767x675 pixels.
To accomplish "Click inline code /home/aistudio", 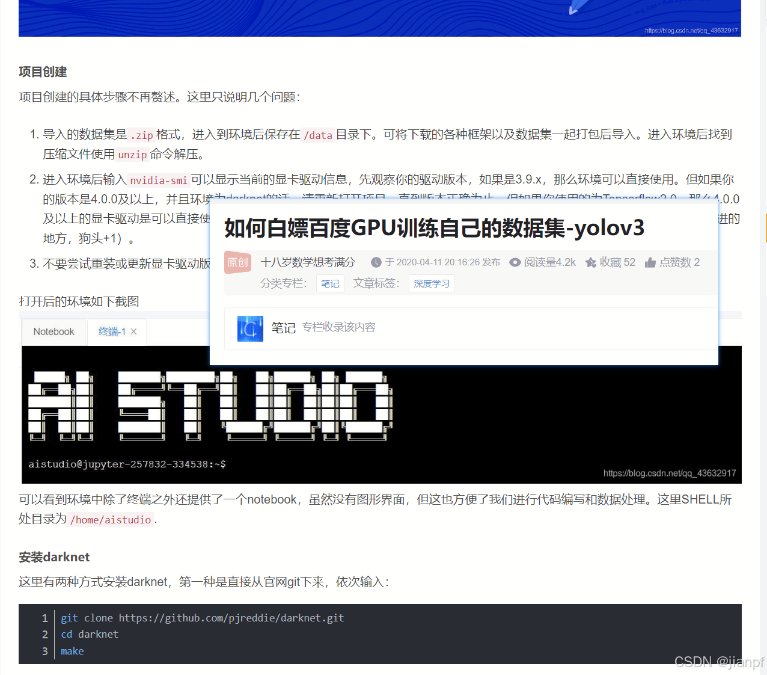I will (x=111, y=520).
